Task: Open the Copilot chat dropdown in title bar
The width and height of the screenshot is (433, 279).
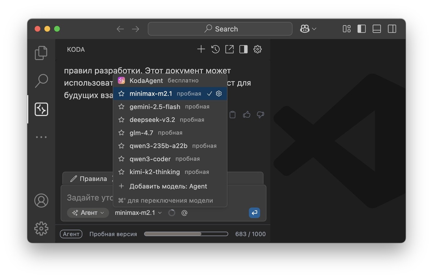Action: [x=308, y=29]
